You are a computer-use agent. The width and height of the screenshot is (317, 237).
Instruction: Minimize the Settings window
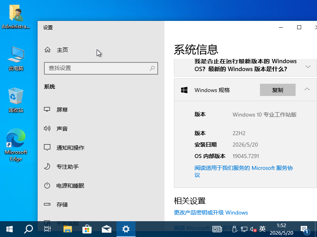click(x=281, y=27)
